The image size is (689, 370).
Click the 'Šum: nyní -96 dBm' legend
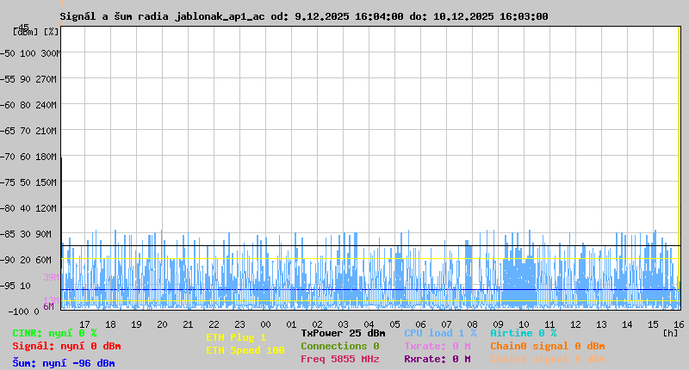click(63, 363)
